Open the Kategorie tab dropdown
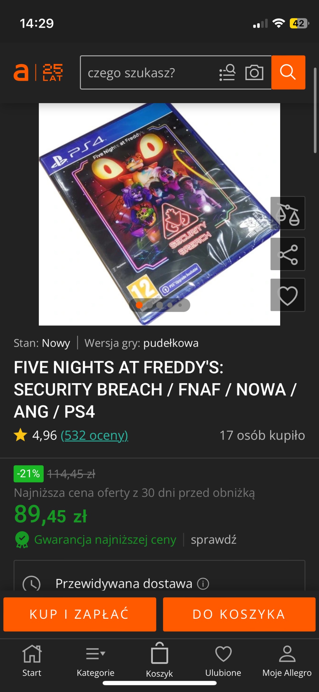The height and width of the screenshot is (692, 319). [x=96, y=660]
